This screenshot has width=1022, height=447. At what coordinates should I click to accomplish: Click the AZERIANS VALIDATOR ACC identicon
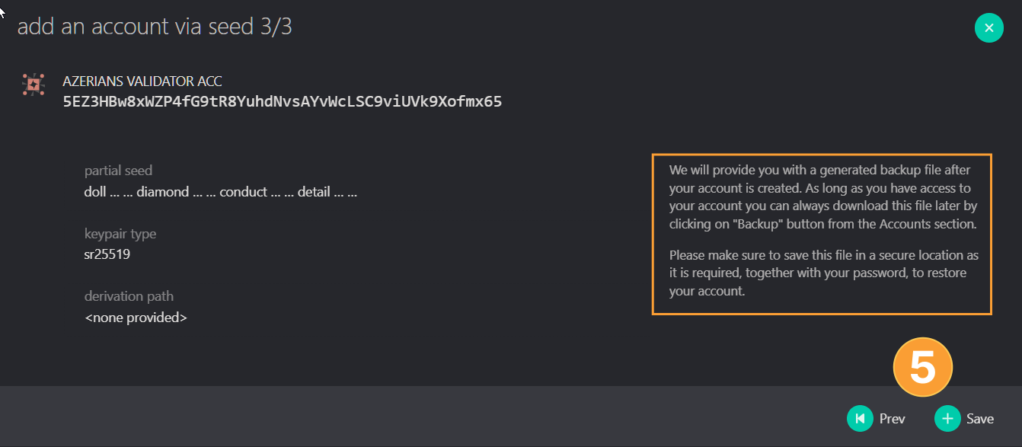(33, 85)
